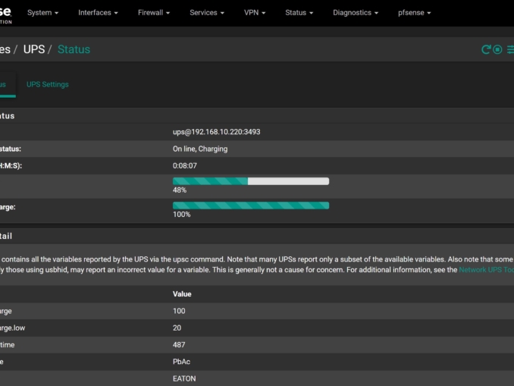Image resolution: width=514 pixels, height=386 pixels.
Task: Open the Status menu in navbar
Action: pos(299,13)
